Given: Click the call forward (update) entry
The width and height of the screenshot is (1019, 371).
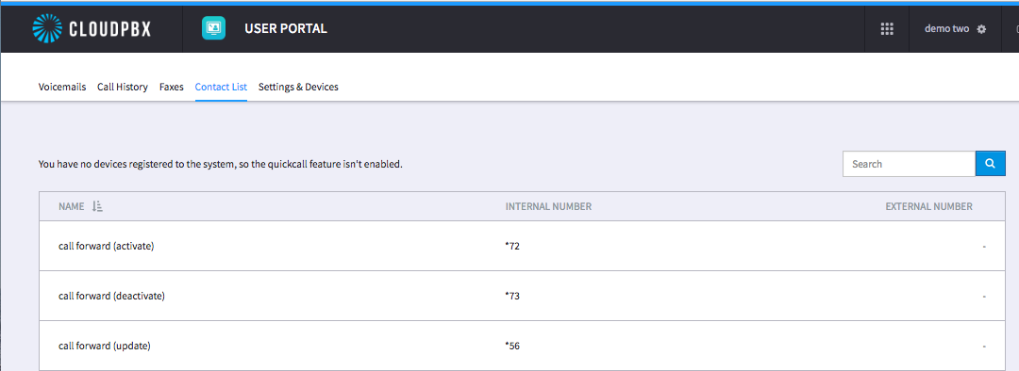Looking at the screenshot, I should click(x=523, y=346).
